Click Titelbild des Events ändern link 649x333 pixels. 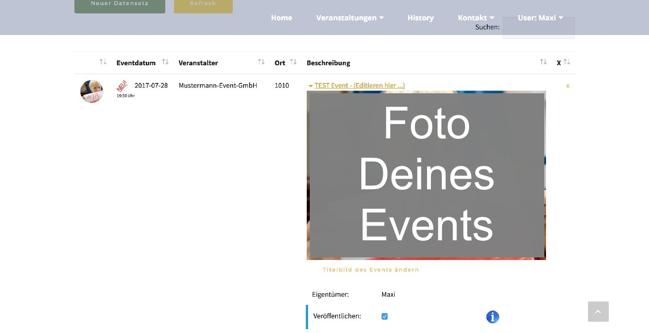coord(370,270)
